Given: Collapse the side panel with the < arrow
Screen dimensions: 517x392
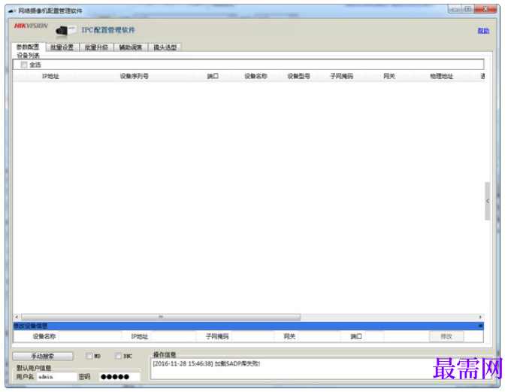Looking at the screenshot, I should point(488,201).
